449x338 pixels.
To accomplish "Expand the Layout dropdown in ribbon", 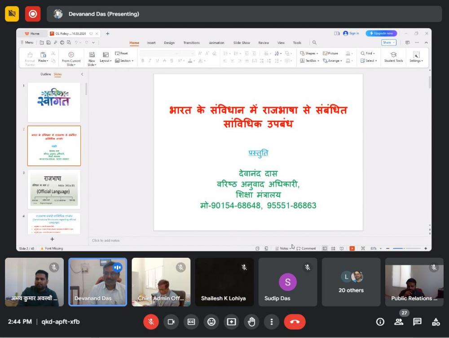I will coord(106,61).
